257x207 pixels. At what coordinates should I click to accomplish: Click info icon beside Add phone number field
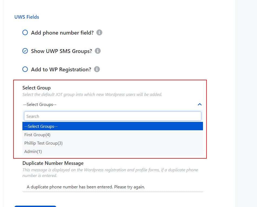tap(99, 32)
